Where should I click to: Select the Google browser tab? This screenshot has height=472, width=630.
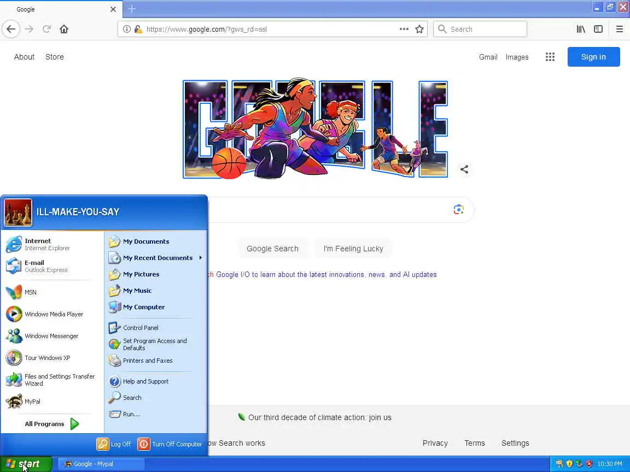tap(61, 9)
